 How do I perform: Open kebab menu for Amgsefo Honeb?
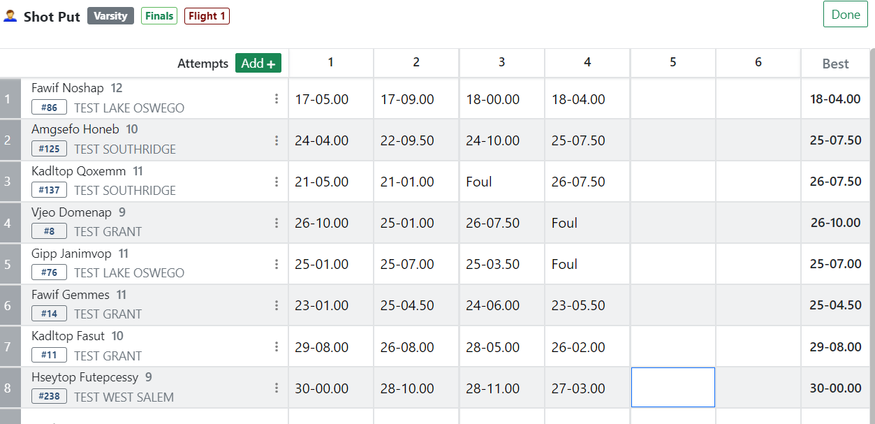277,140
